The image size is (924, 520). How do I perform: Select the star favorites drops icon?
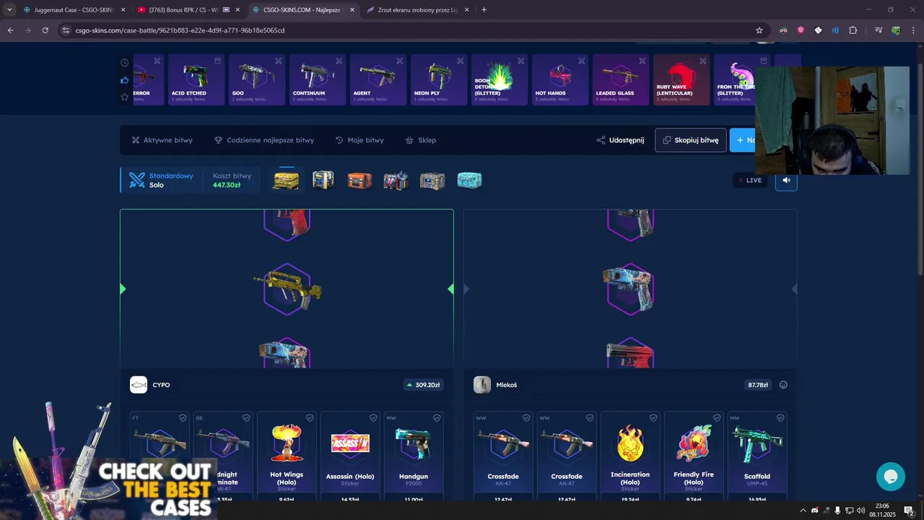124,97
